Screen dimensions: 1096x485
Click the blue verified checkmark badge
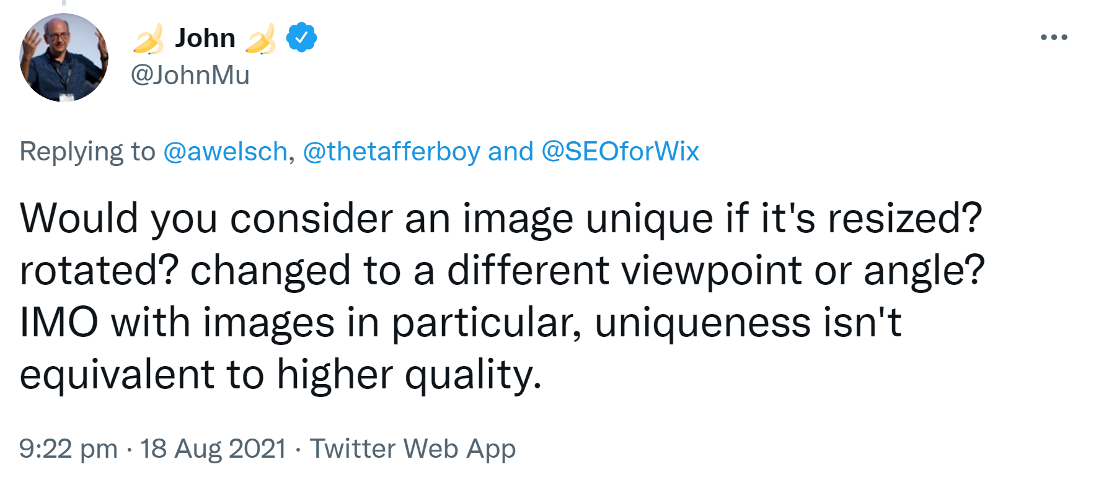point(301,38)
